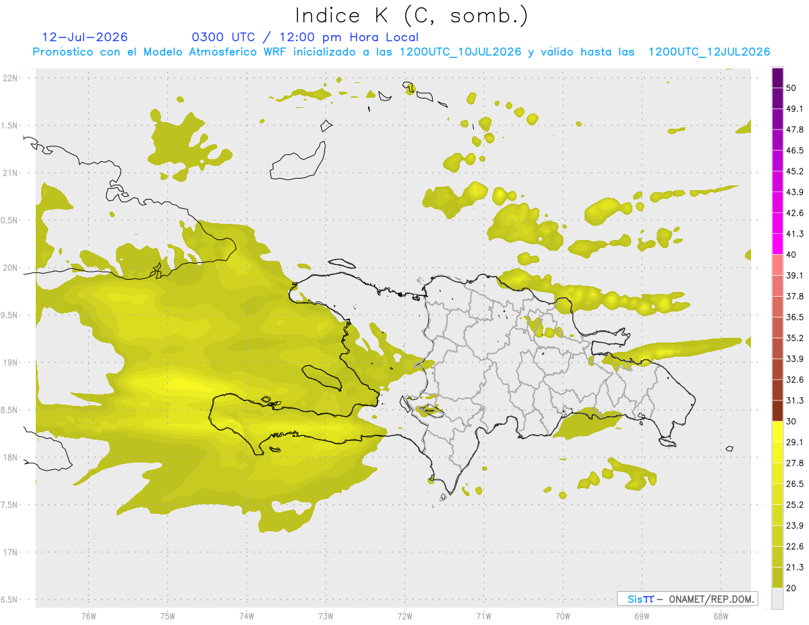Click the 19N latitude label
The image size is (809, 625).
tap(11, 363)
